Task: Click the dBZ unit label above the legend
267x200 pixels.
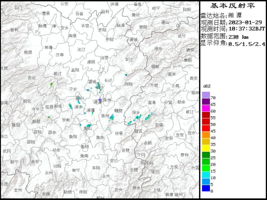Action: pos(207,87)
